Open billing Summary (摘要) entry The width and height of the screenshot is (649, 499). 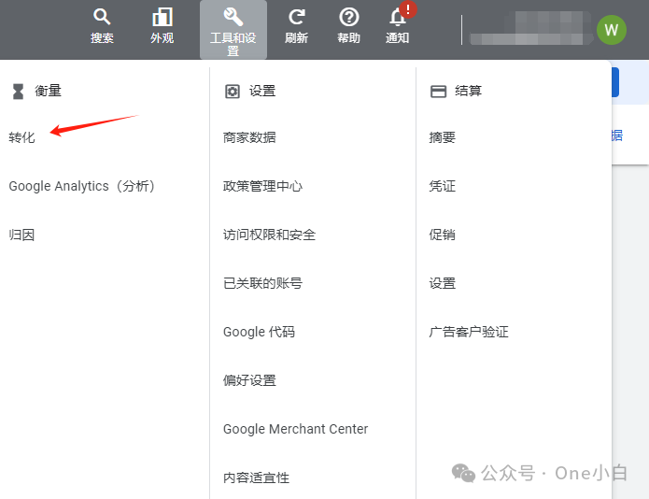pyautogui.click(x=443, y=137)
